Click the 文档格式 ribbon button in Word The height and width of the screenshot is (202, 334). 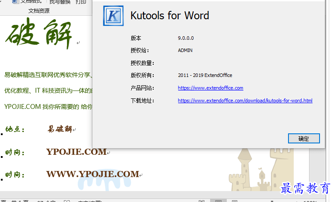pyautogui.click(x=27, y=2)
